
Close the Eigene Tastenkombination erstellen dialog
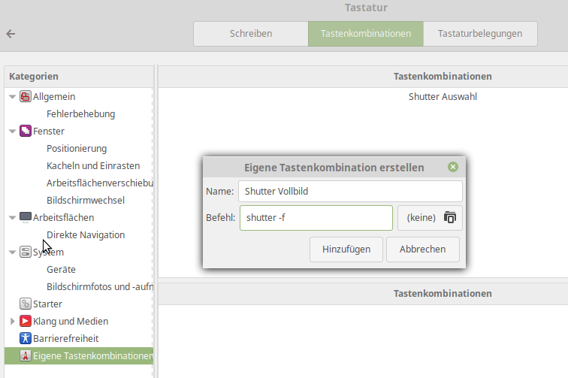click(x=453, y=167)
